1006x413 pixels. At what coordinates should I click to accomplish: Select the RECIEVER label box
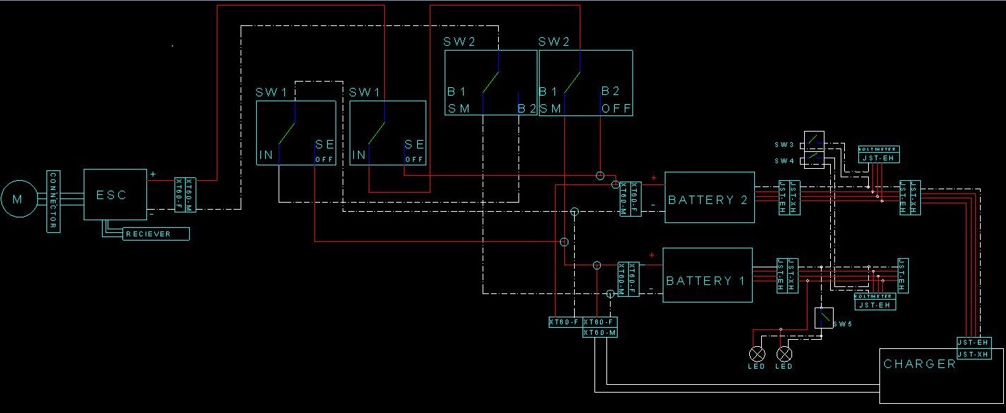[157, 234]
